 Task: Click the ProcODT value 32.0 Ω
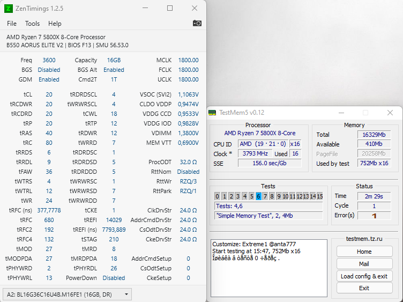(x=189, y=162)
